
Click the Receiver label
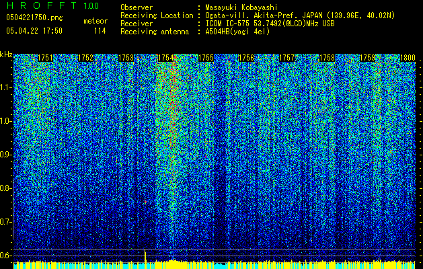[137, 24]
